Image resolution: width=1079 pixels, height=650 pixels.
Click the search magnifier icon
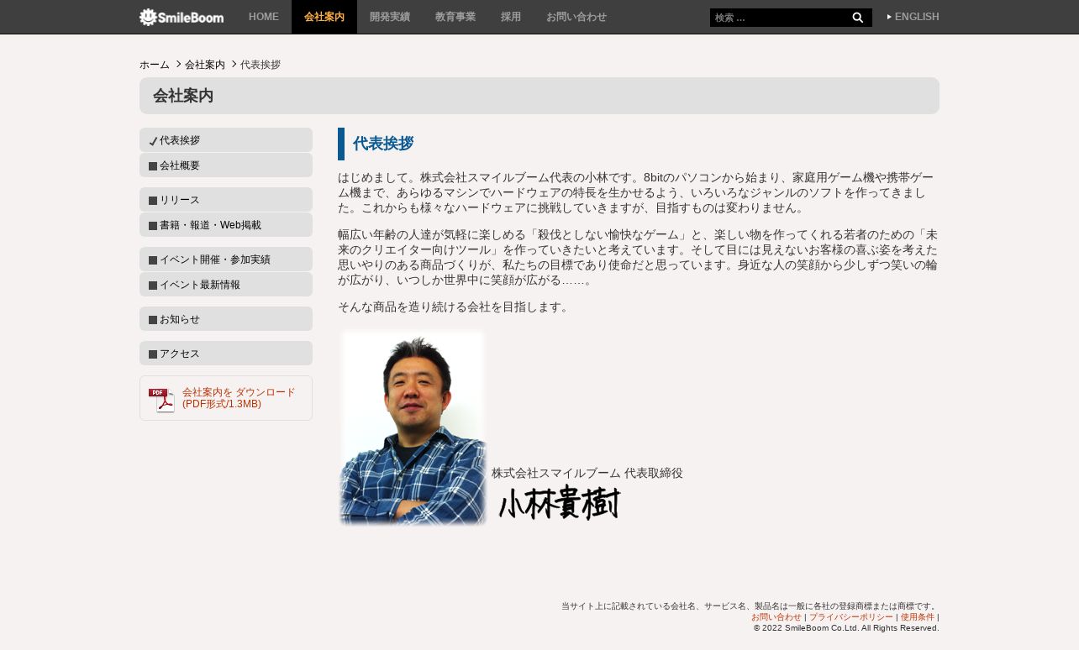(x=858, y=18)
